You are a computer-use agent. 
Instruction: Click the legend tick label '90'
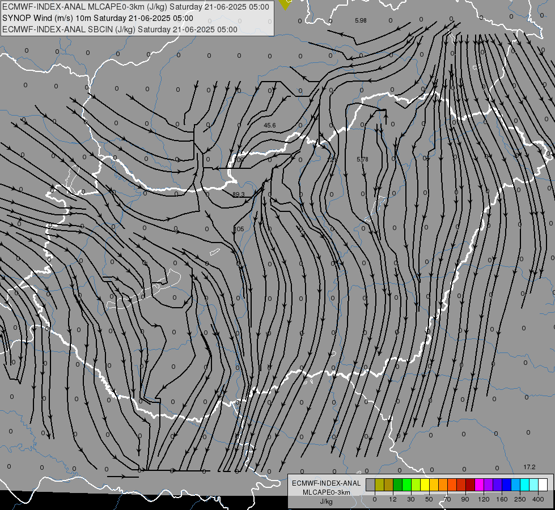[x=465, y=499]
